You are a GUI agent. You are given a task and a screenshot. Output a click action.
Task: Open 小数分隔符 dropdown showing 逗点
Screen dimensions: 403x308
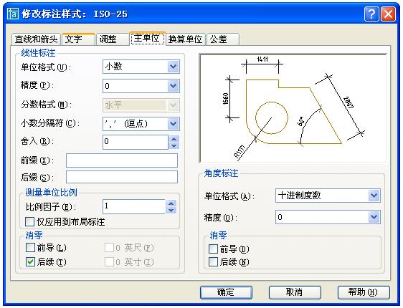[141, 124]
